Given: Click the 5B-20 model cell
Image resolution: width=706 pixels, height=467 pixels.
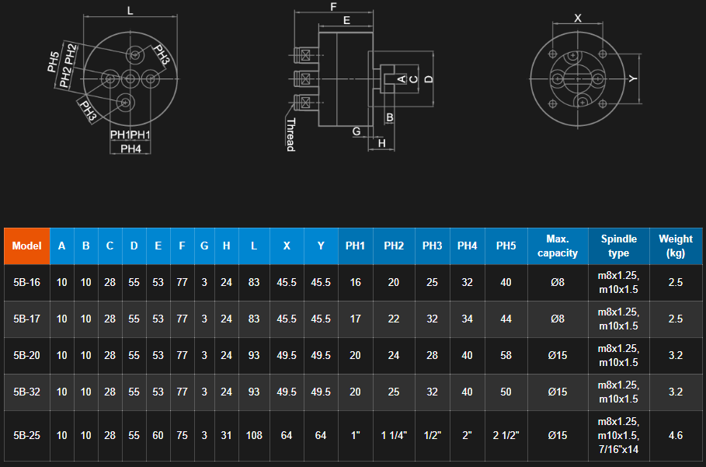Looking at the screenshot, I should [26, 356].
